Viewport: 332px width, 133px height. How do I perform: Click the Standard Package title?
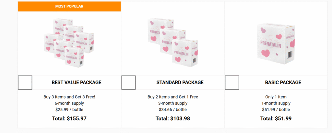[x=180, y=83]
